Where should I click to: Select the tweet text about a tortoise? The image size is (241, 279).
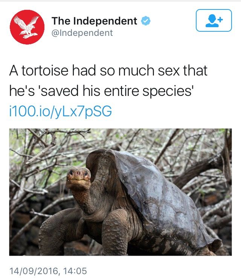click(x=108, y=80)
